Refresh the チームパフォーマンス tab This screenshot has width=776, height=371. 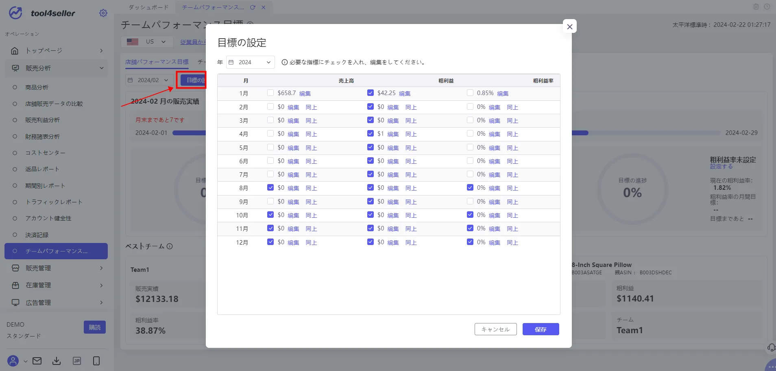point(253,7)
